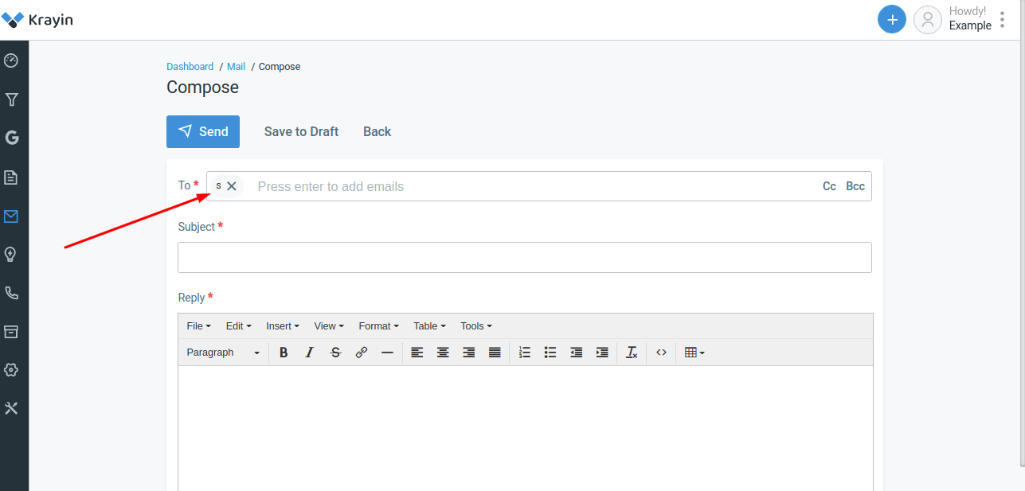Click the Quotes document icon in the sidebar
Image resolution: width=1025 pixels, height=491 pixels.
pos(13,177)
